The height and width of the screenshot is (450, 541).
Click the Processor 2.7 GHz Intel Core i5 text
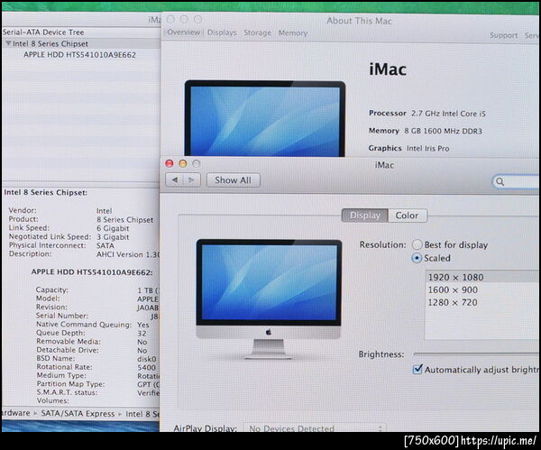(x=427, y=114)
